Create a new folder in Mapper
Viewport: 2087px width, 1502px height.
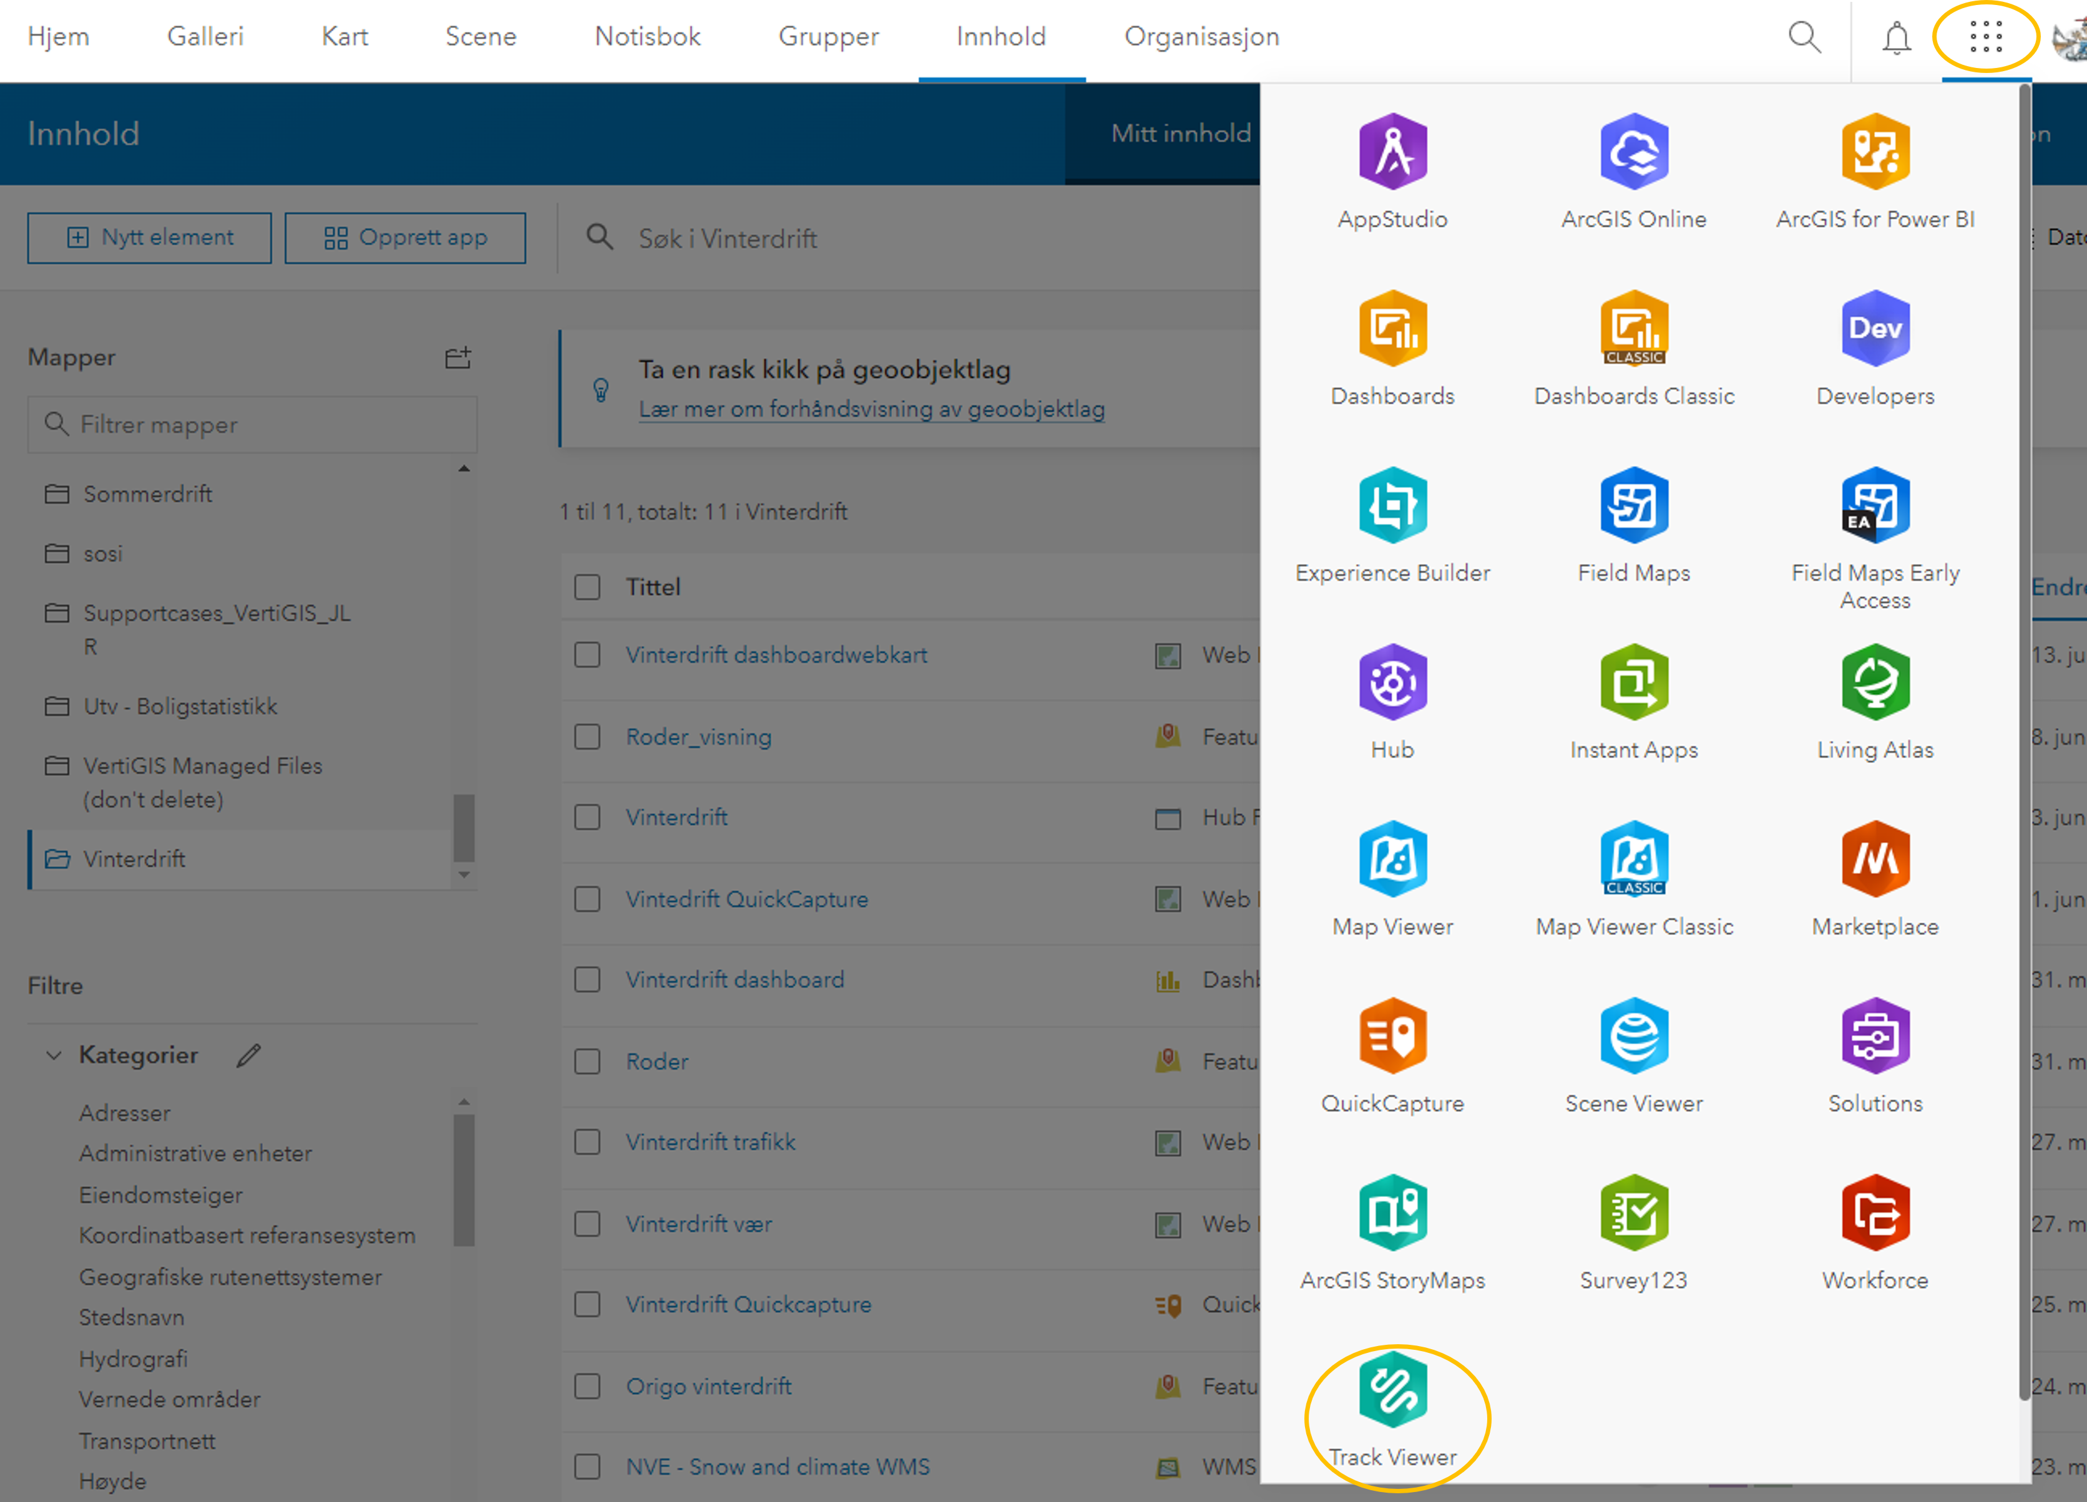coord(458,357)
